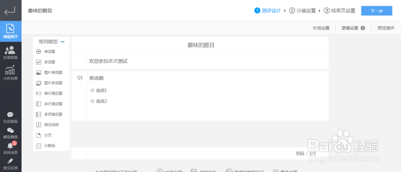The image size is (401, 172).
Task: Go to step 3 结束页设置
Action: (339, 11)
